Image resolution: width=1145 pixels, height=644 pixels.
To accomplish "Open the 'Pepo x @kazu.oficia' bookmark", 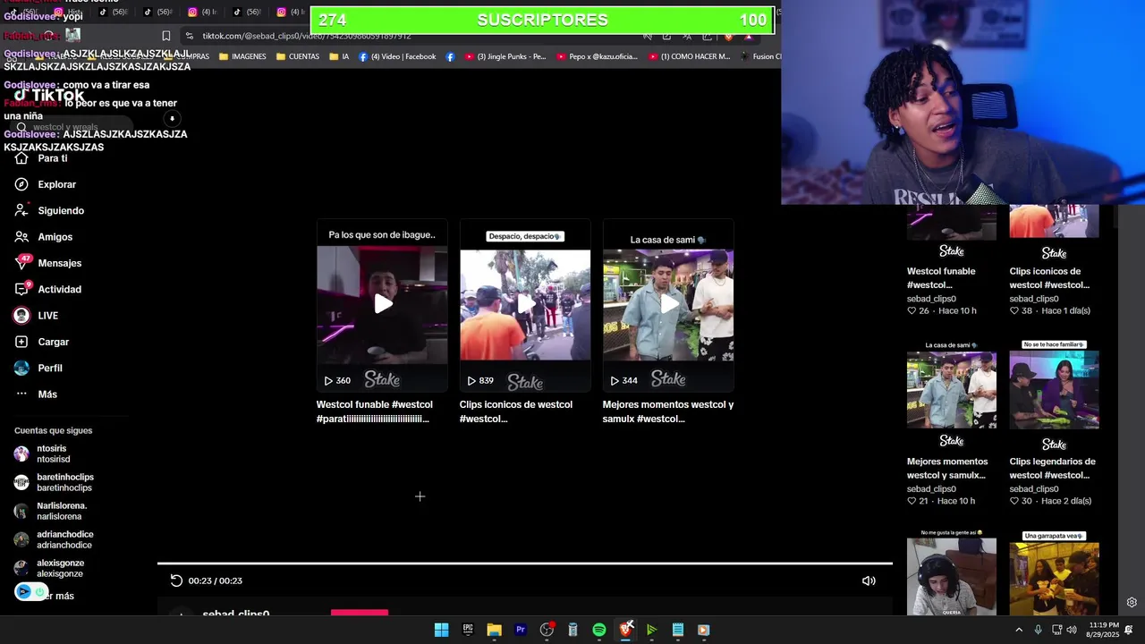I will coord(597,56).
